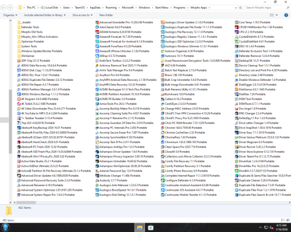This screenshot has height=232, width=291.
Task: Open the Windows Start button
Action: click(x=5, y=227)
